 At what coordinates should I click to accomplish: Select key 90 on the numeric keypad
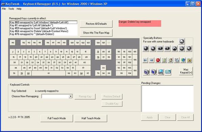pos(119,52)
